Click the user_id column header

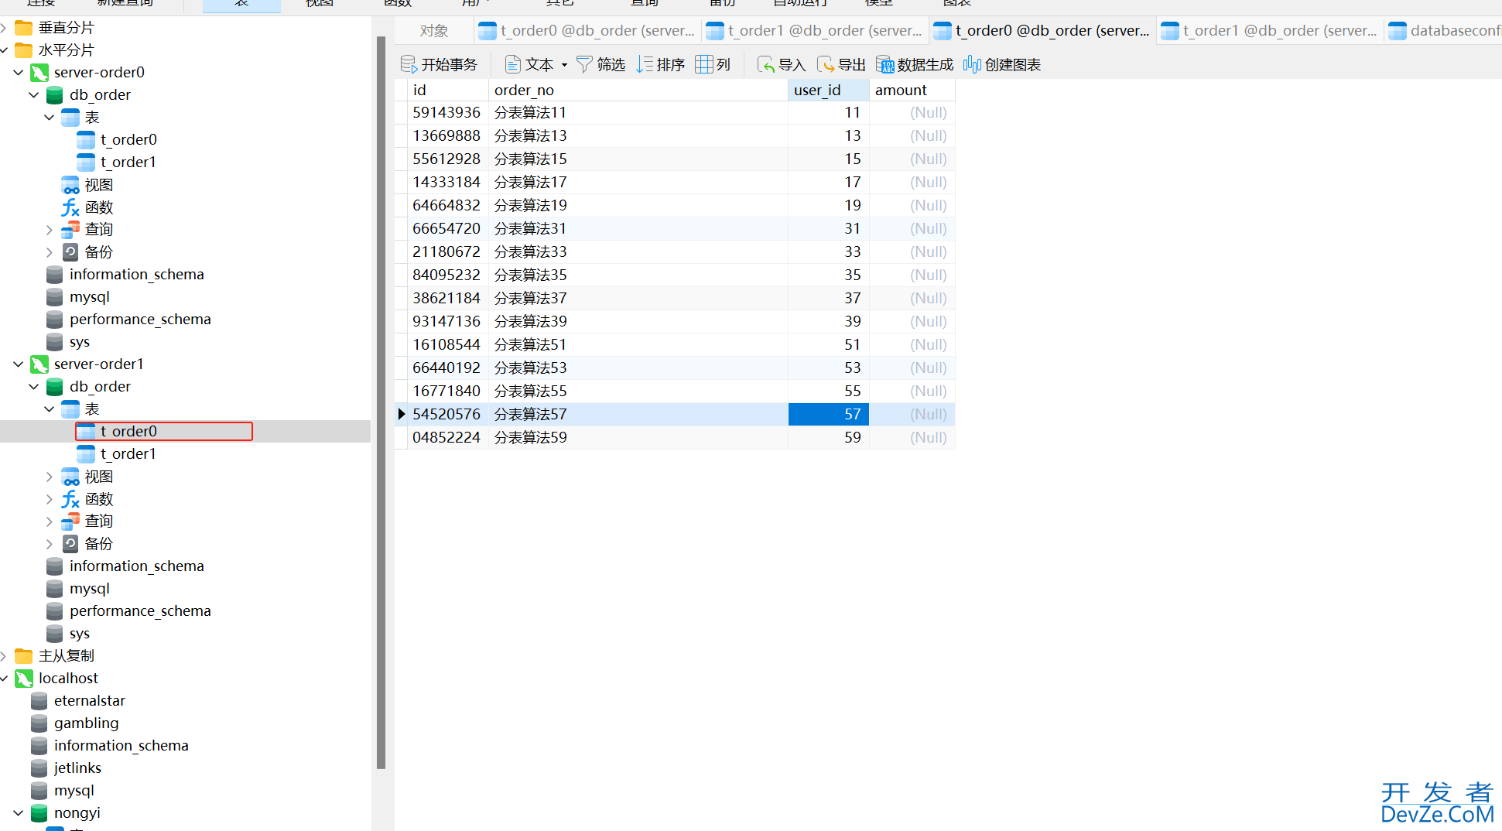pos(829,91)
